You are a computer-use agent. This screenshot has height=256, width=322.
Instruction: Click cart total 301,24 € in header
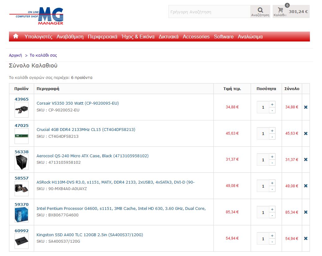pos(298,12)
